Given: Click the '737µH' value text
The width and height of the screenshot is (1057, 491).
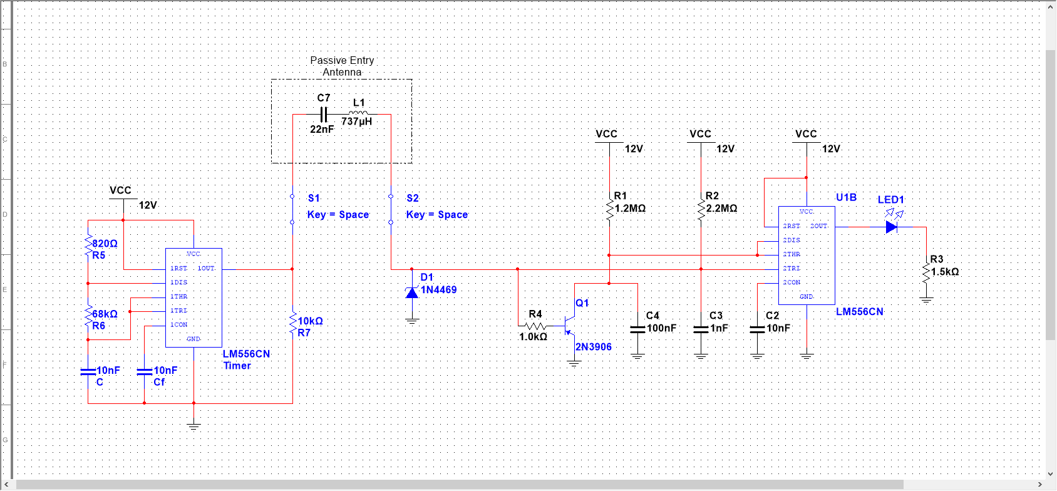Looking at the screenshot, I should [356, 121].
